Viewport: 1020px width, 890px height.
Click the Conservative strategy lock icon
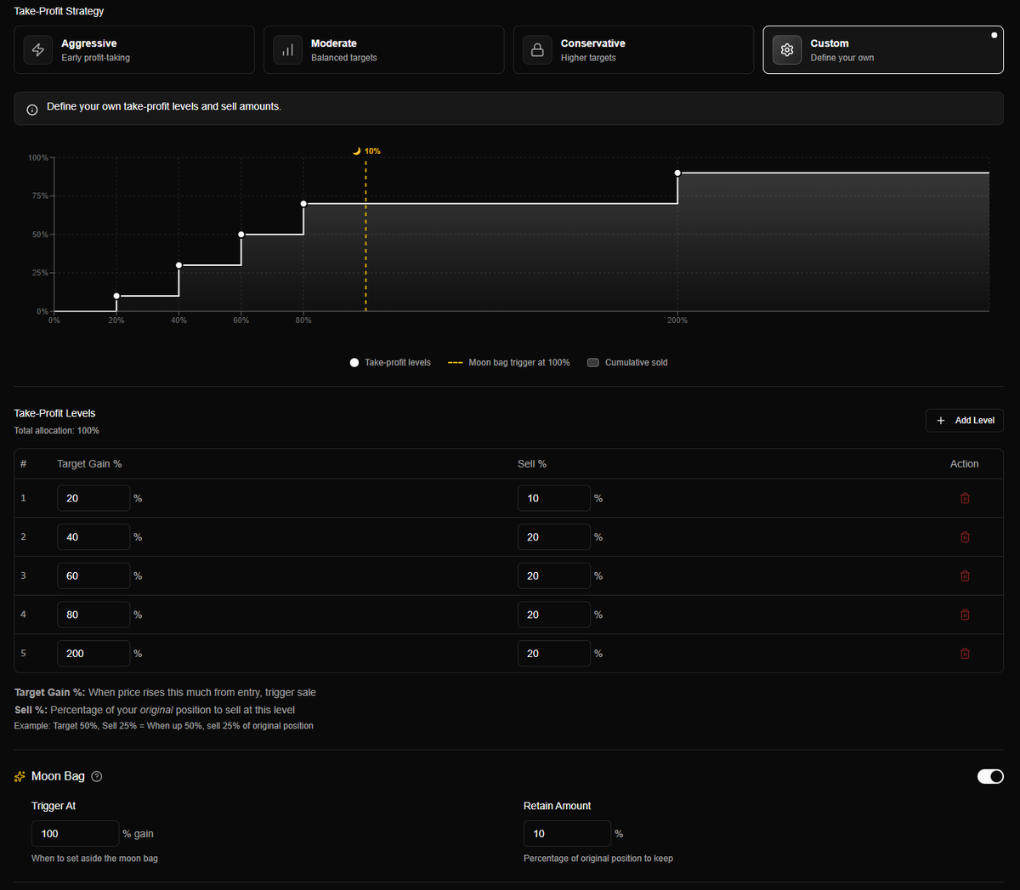click(x=537, y=50)
